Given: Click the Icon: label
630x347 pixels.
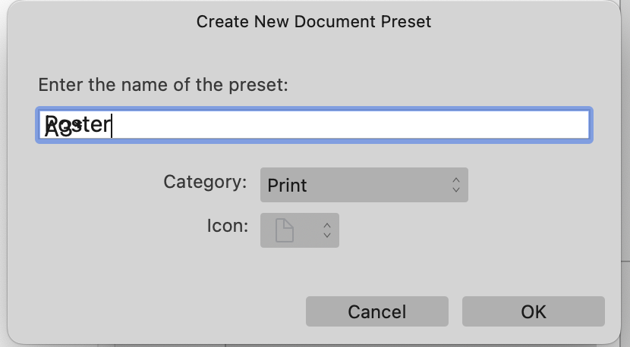Looking at the screenshot, I should (228, 226).
